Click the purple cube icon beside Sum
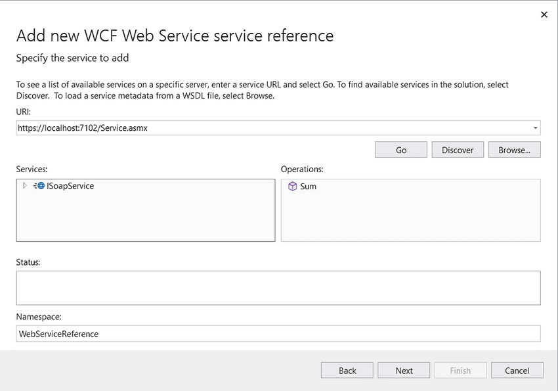This screenshot has height=391, width=558. (292, 187)
